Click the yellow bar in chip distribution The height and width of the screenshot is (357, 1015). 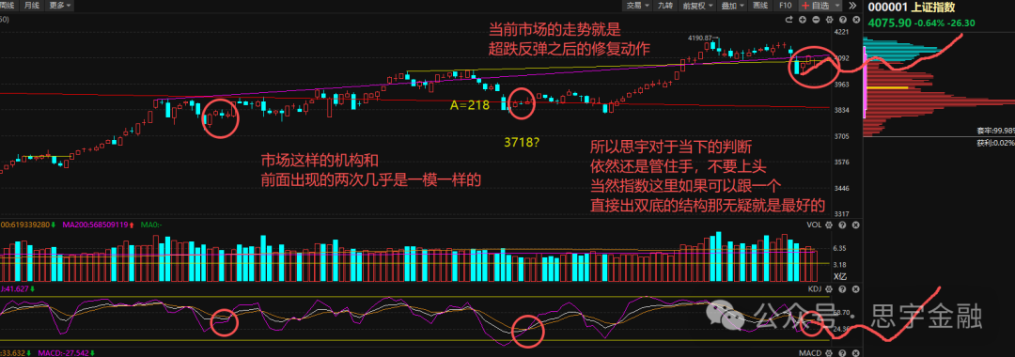(x=887, y=87)
